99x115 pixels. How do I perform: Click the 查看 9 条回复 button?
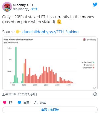(50, 110)
